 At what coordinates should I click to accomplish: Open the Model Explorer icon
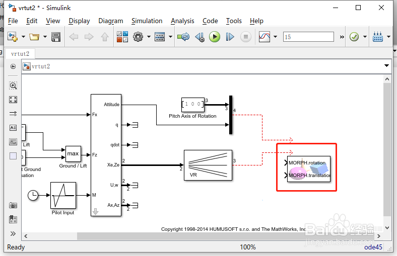point(160,37)
